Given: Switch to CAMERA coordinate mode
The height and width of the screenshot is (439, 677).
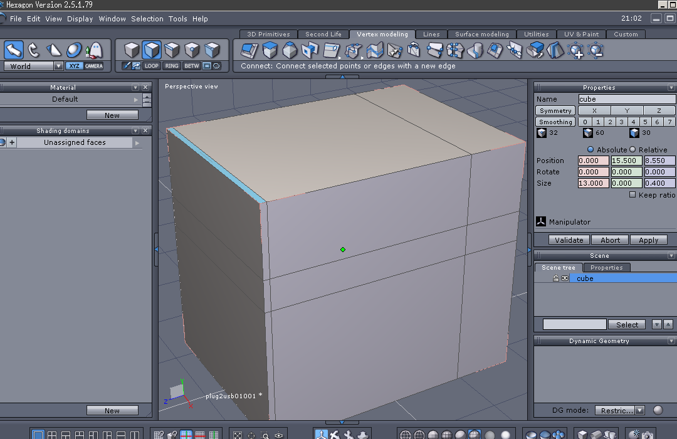Looking at the screenshot, I should coord(94,66).
